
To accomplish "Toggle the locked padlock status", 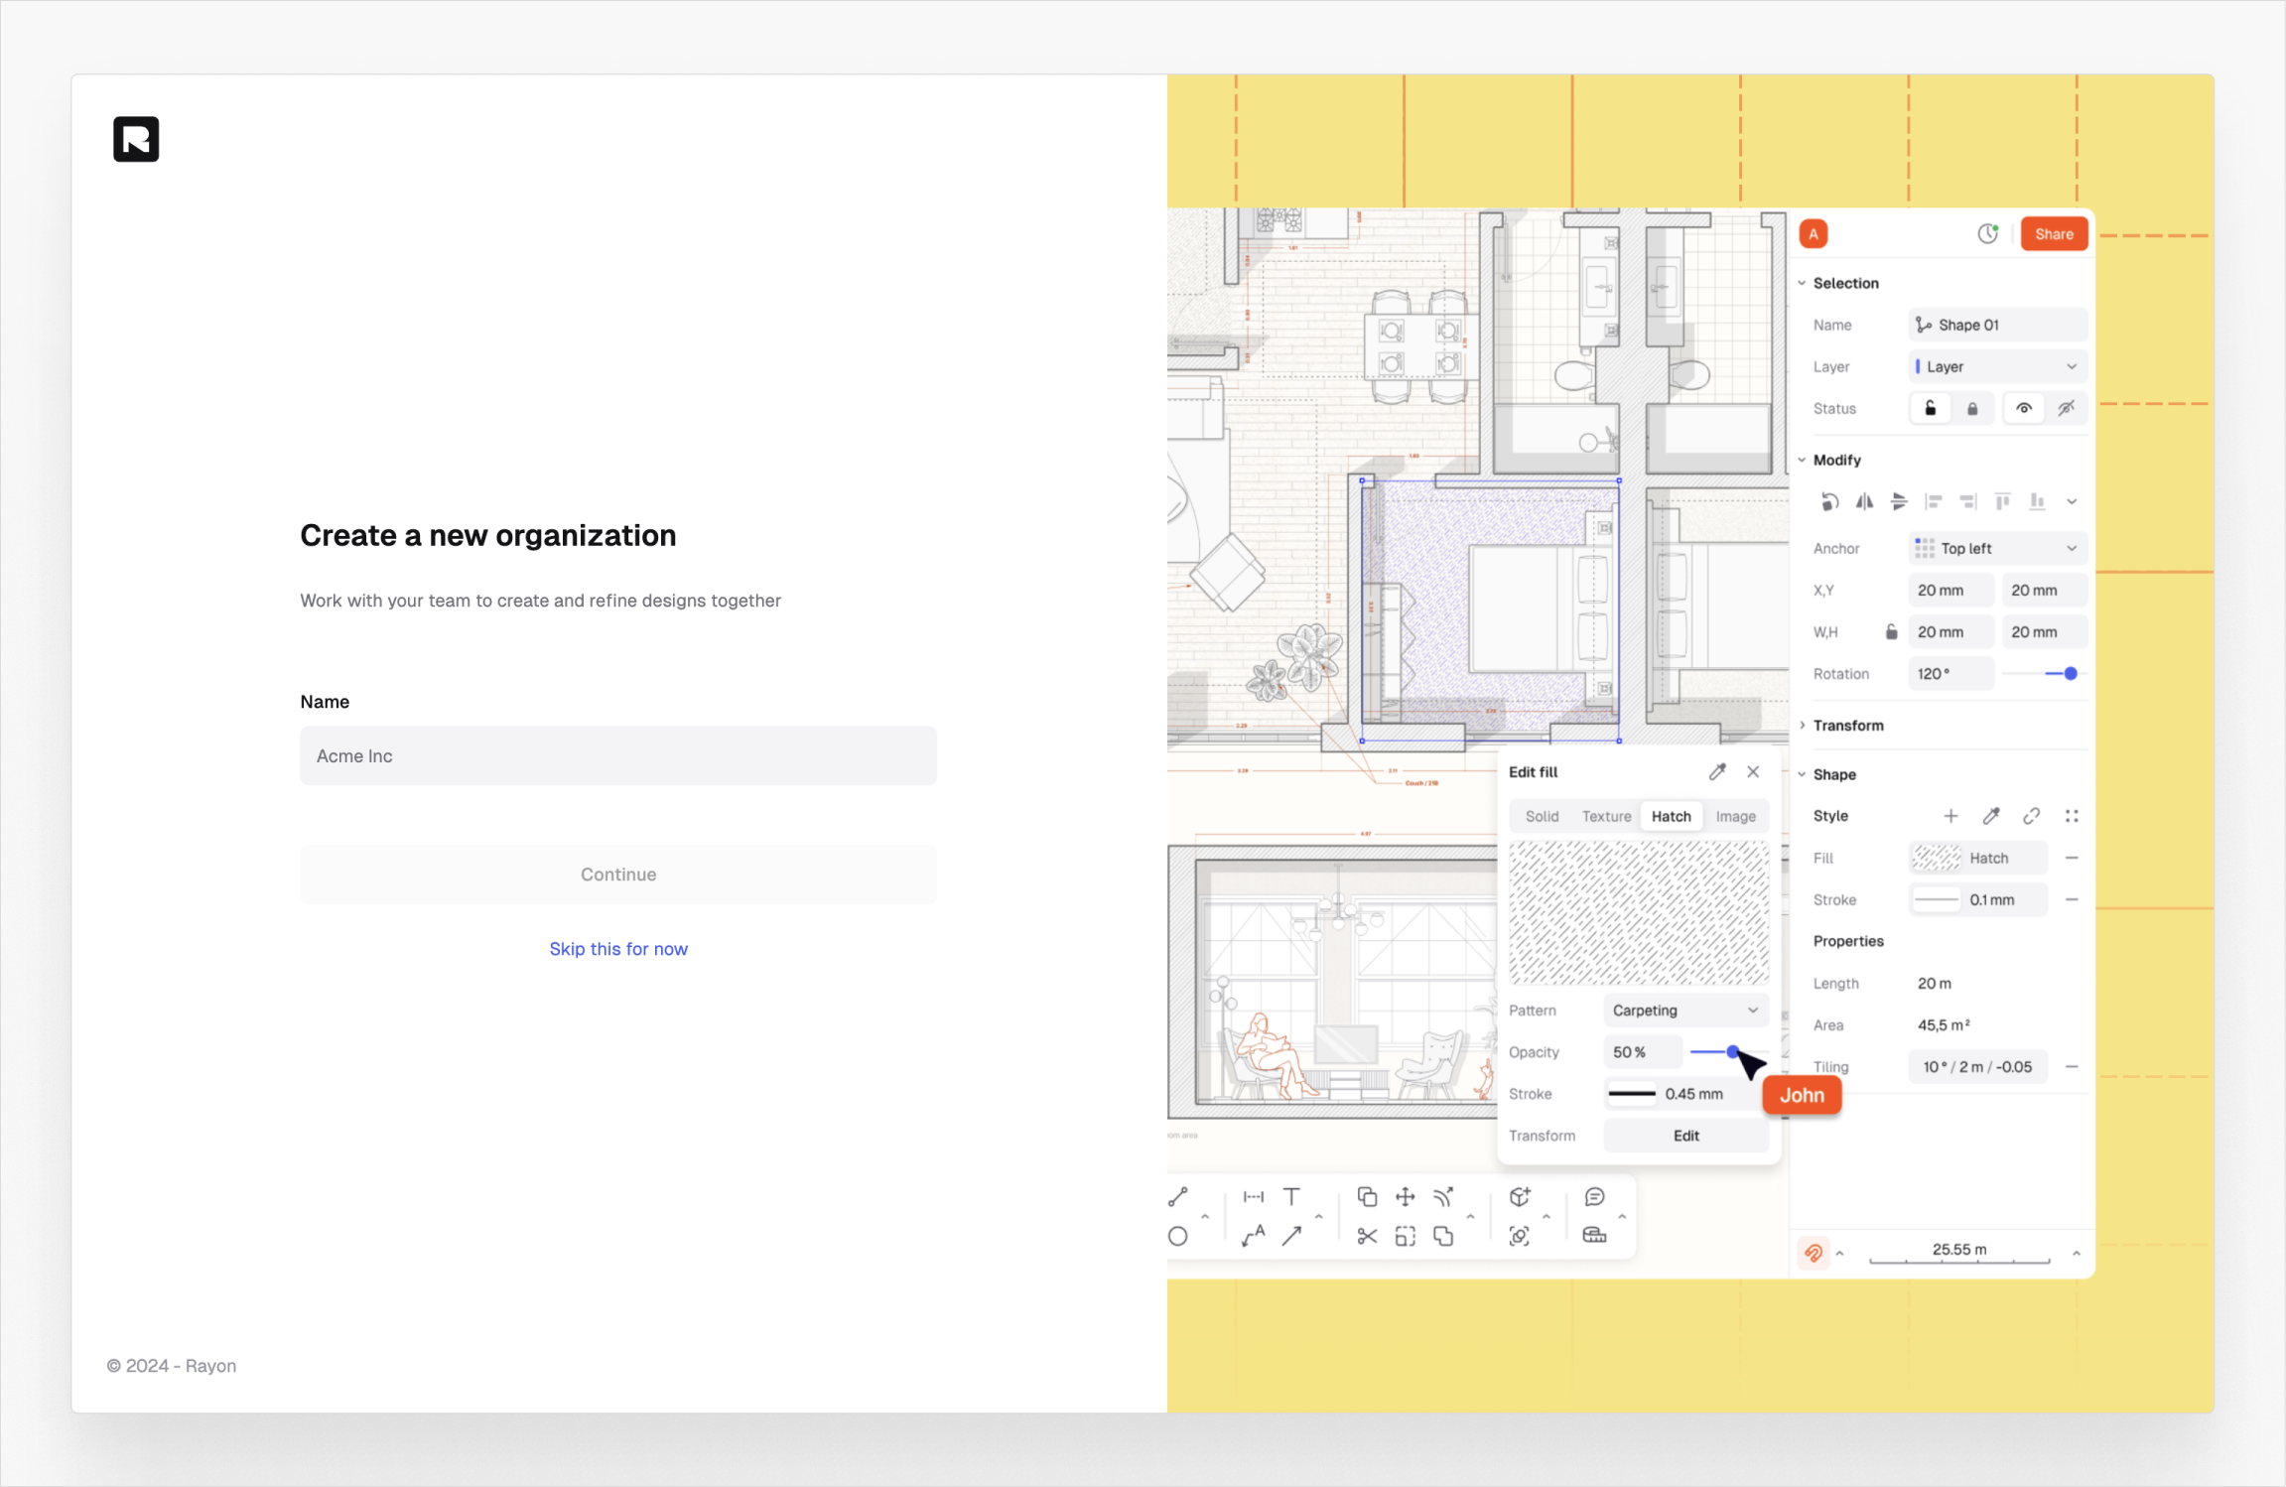I will pyautogui.click(x=1972, y=408).
